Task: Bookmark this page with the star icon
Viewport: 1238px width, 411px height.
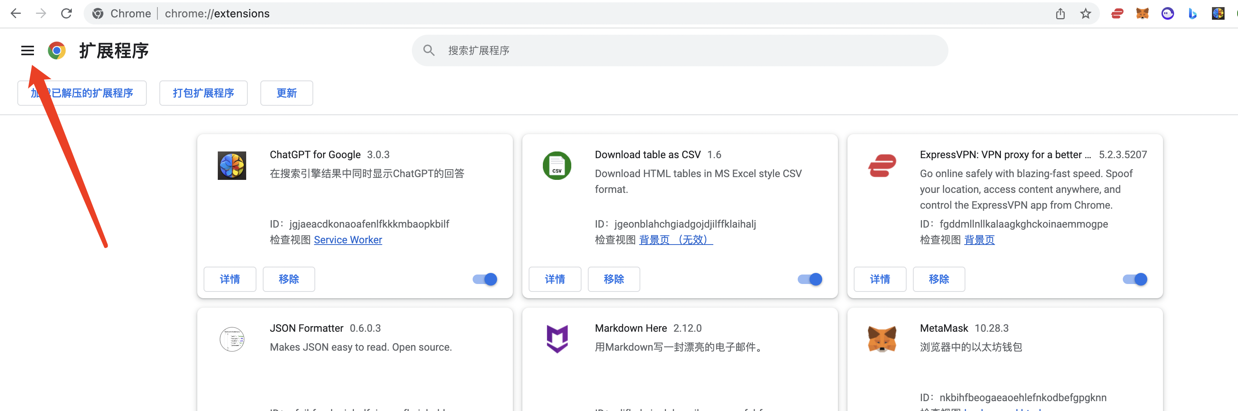Action: point(1085,13)
